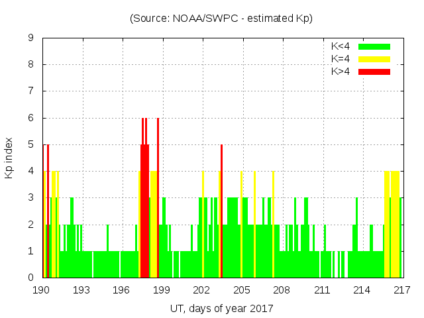
Task: Click the "Kp index" y-axis label
Action: [x=9, y=158]
